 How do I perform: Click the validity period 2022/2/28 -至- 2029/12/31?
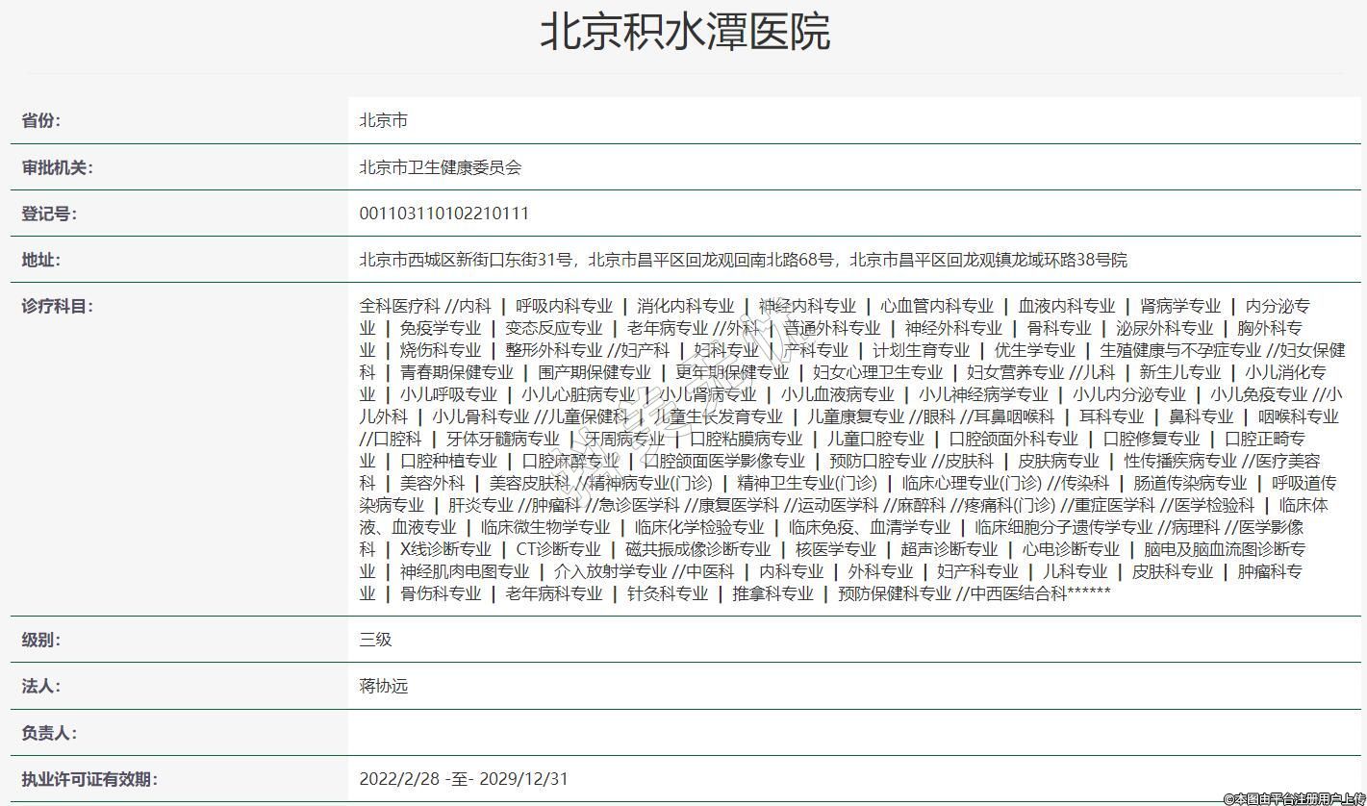point(463,779)
